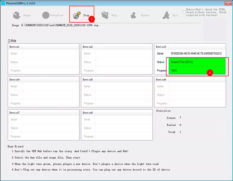Click the Image file path field
This screenshot has height=181, width=233.
[x=111, y=25]
